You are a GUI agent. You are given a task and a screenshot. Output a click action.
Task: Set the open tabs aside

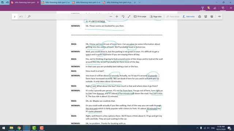point(7,3)
